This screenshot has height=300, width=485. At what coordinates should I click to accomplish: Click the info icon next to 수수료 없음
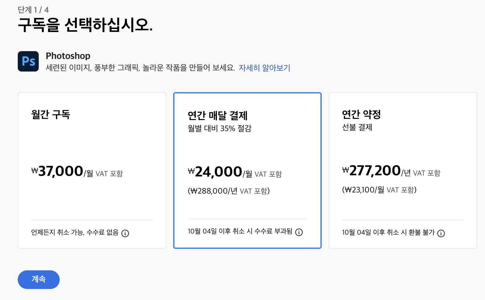click(x=125, y=233)
